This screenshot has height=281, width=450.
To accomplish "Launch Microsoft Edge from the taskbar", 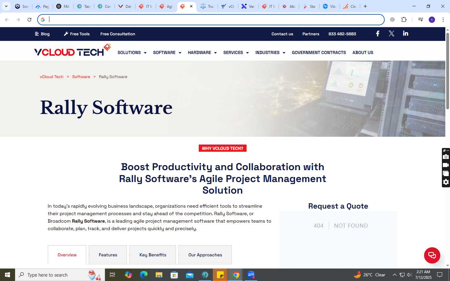I will coord(144,275).
